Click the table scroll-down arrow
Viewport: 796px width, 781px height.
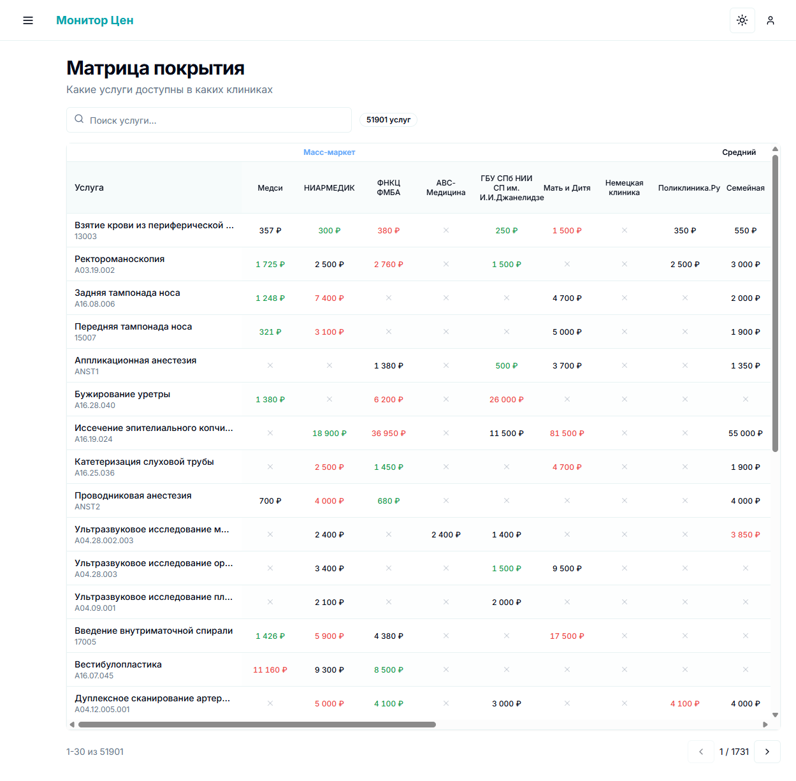(775, 715)
